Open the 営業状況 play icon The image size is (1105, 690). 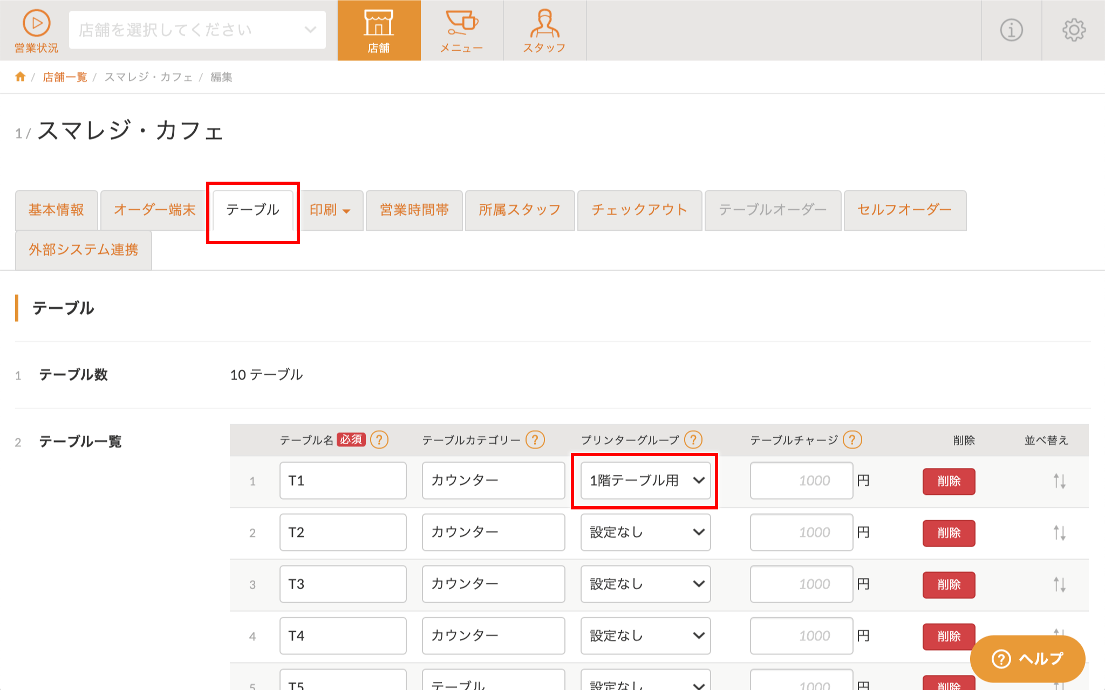pos(37,23)
